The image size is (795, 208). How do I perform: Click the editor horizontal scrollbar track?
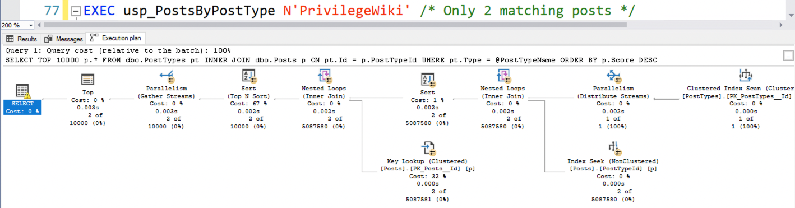pyautogui.click(x=410, y=25)
